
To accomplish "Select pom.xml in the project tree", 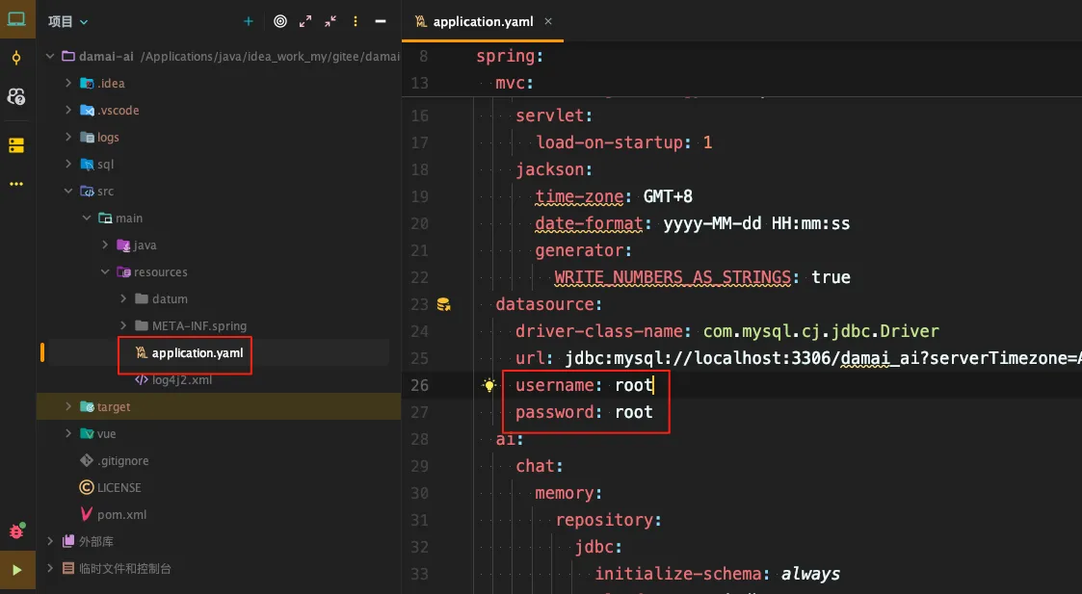I will point(121,515).
